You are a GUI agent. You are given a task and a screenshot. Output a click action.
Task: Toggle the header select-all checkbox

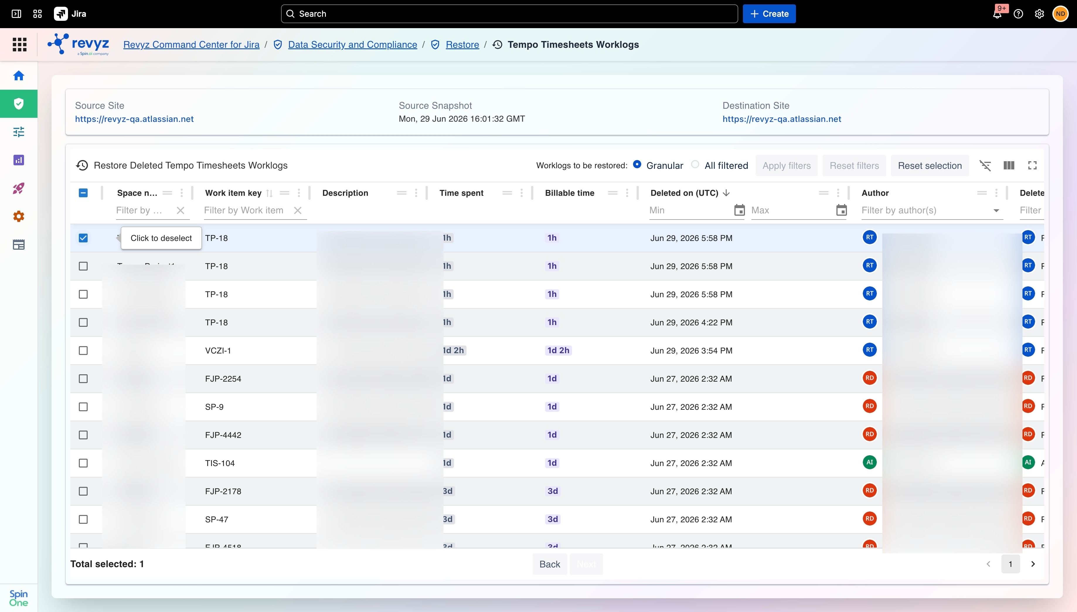83,193
